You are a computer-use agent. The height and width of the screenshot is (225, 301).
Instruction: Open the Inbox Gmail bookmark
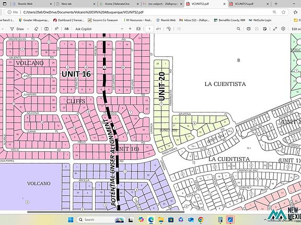tap(194, 20)
